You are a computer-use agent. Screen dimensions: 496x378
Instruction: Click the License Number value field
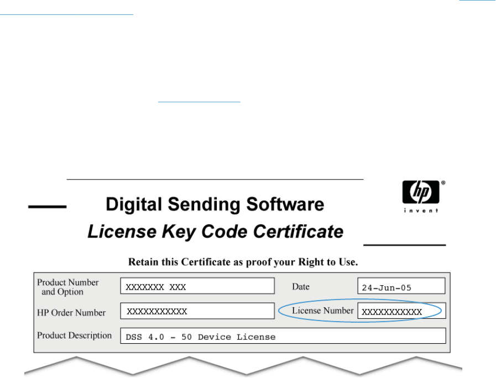coord(401,311)
